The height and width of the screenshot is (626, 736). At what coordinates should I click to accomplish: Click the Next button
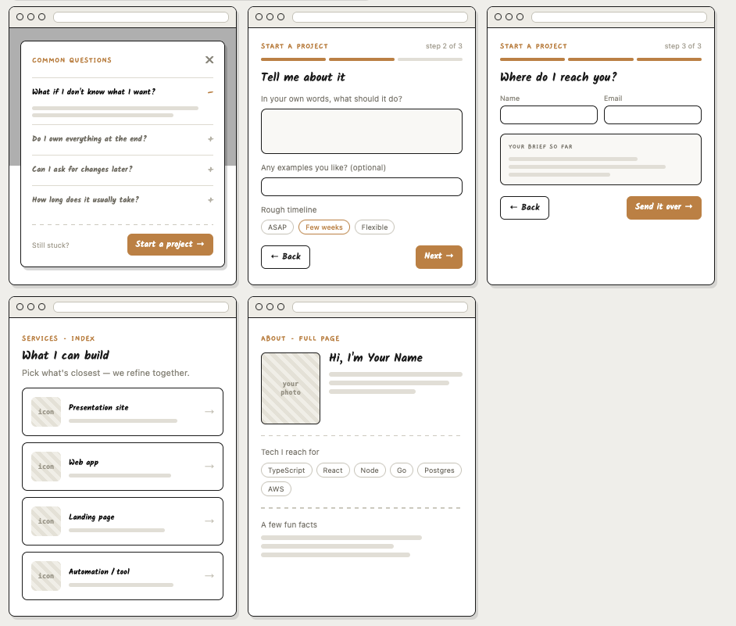point(439,256)
